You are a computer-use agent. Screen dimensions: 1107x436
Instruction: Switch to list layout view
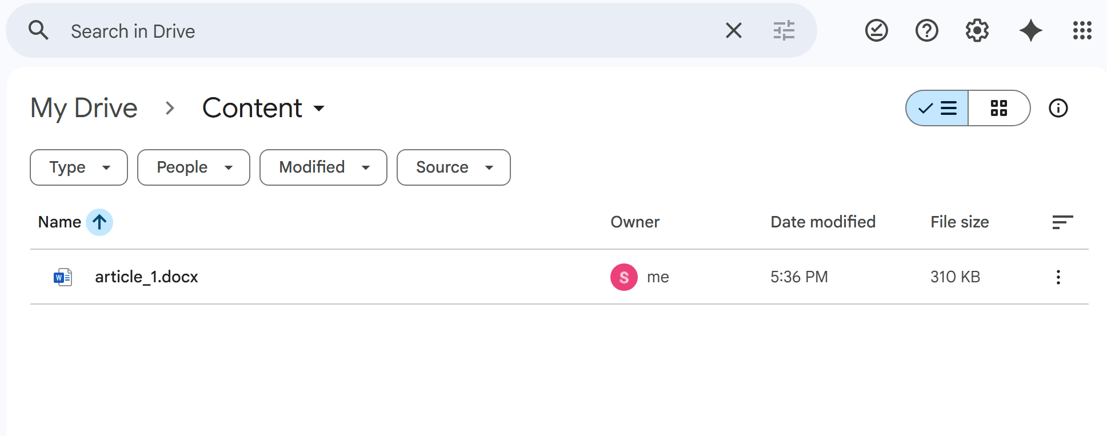tap(937, 108)
